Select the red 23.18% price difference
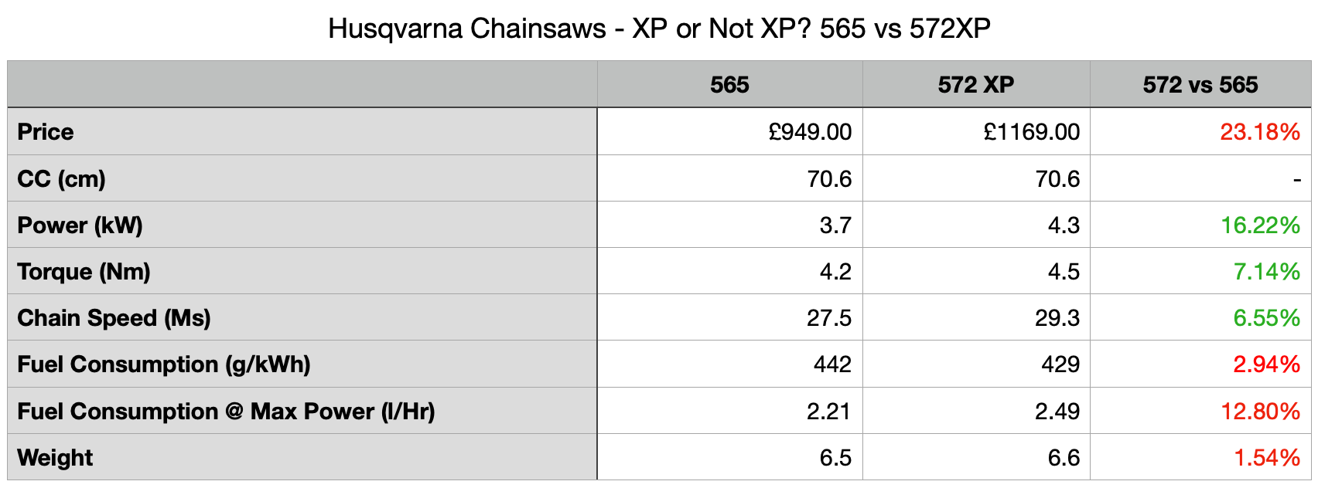1318x488 pixels. tap(1259, 132)
